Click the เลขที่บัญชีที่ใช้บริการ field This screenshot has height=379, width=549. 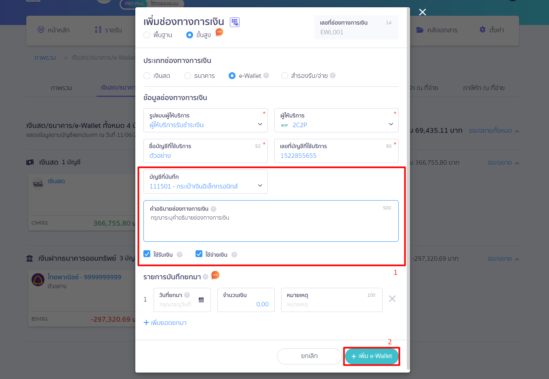[x=337, y=151]
